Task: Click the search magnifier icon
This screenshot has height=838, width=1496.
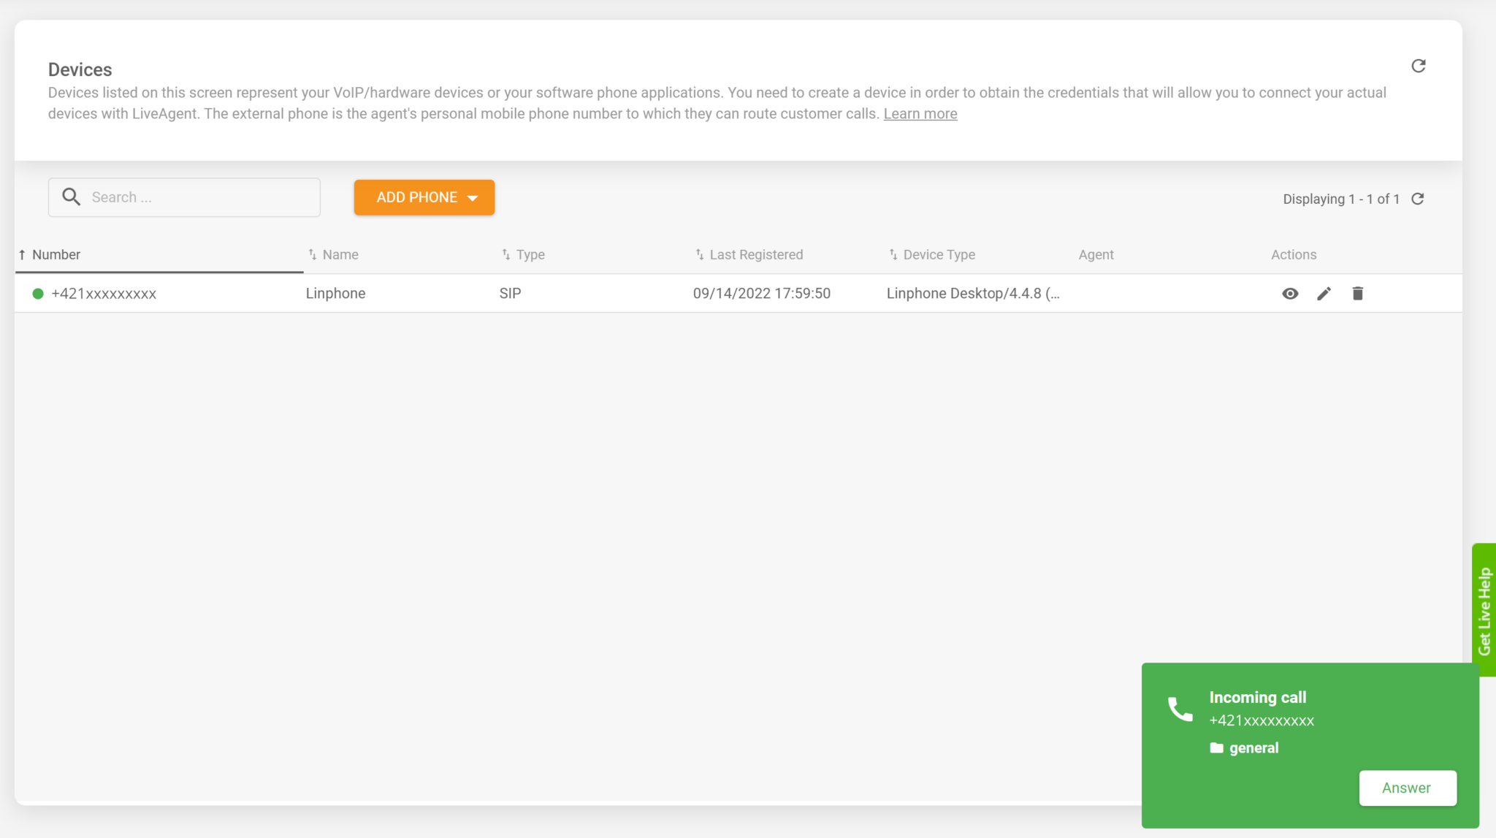Action: pos(71,197)
